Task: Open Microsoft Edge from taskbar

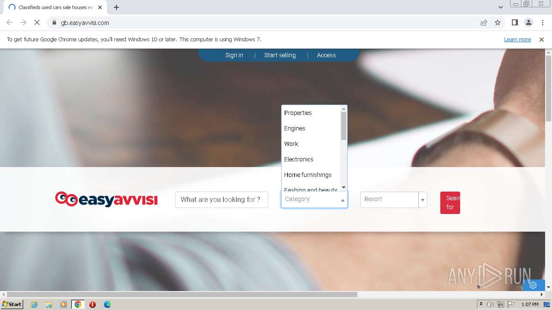Action: click(107, 304)
